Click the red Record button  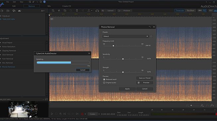click(82, 114)
